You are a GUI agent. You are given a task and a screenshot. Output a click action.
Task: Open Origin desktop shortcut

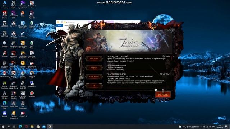pyautogui.click(x=23, y=14)
